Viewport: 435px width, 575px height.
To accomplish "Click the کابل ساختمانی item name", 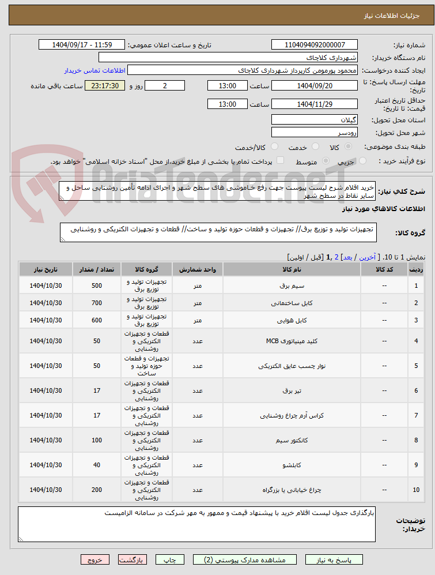I will click(292, 303).
